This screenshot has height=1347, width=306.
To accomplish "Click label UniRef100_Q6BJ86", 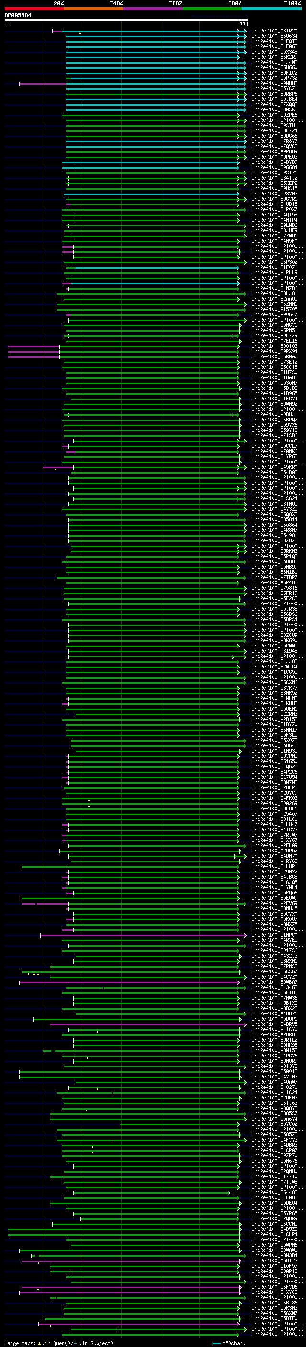I will (274, 1303).
